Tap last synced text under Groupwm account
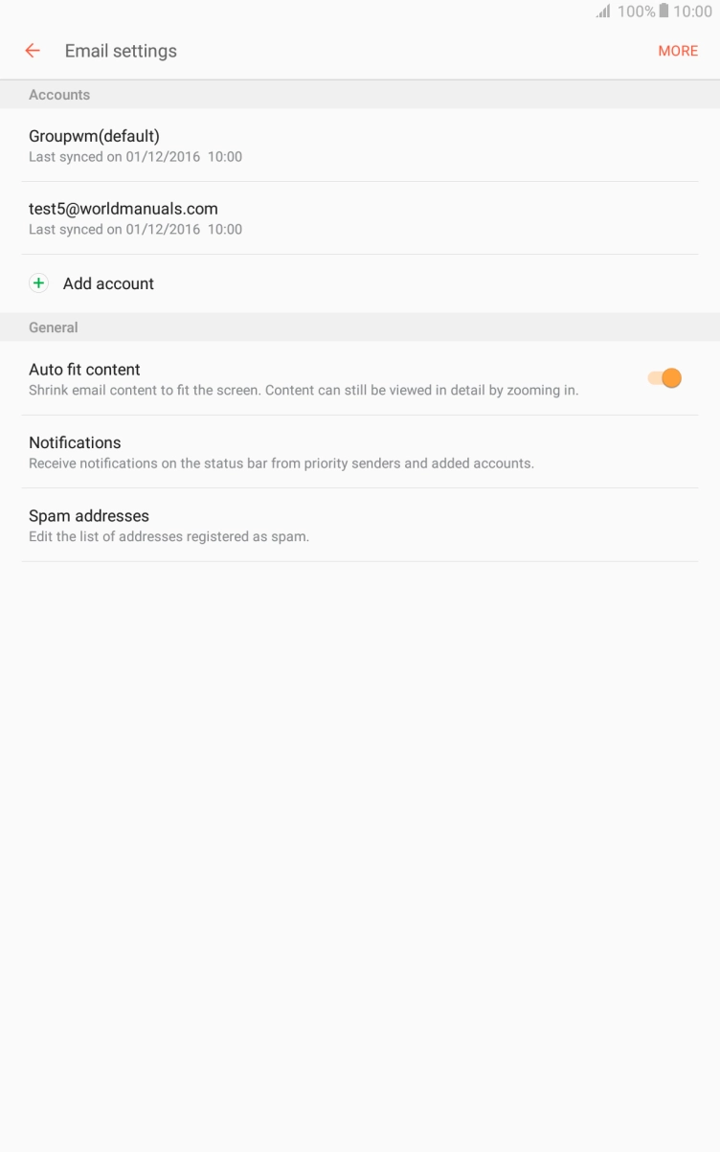This screenshot has height=1152, width=720. coord(135,156)
